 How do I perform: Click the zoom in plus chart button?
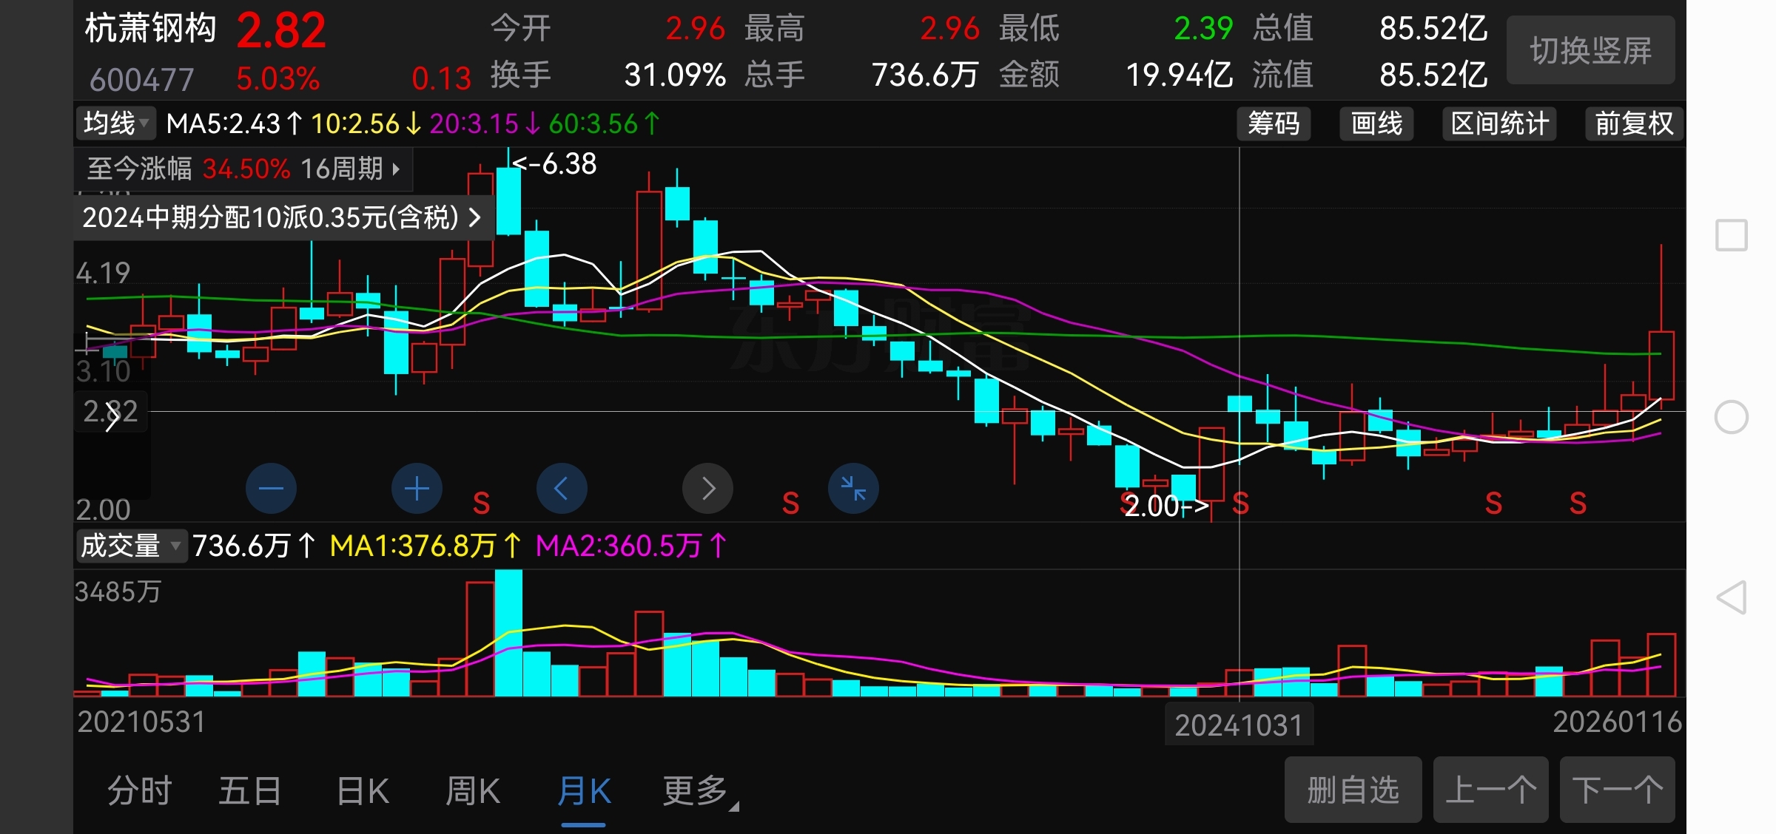click(417, 489)
